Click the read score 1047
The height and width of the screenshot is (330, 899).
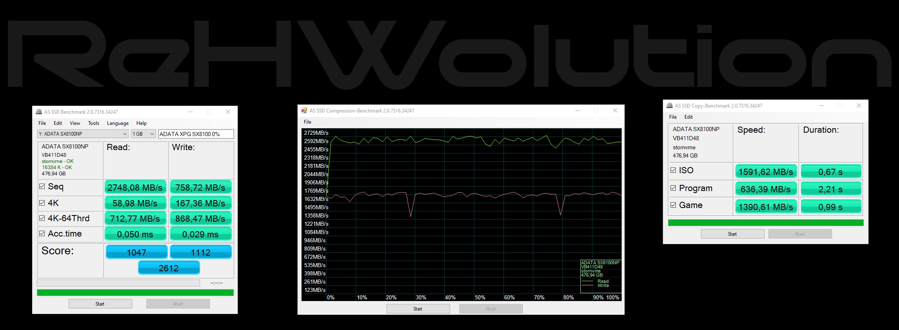click(136, 252)
